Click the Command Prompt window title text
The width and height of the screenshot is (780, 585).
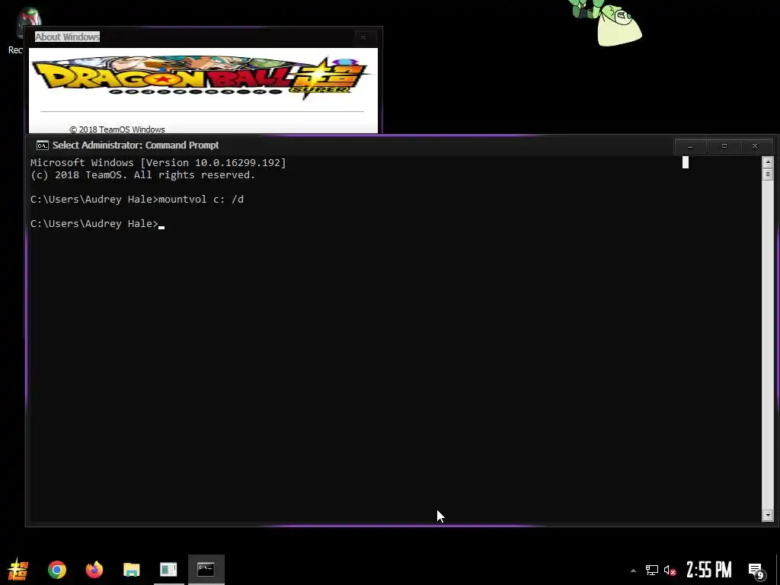click(136, 145)
